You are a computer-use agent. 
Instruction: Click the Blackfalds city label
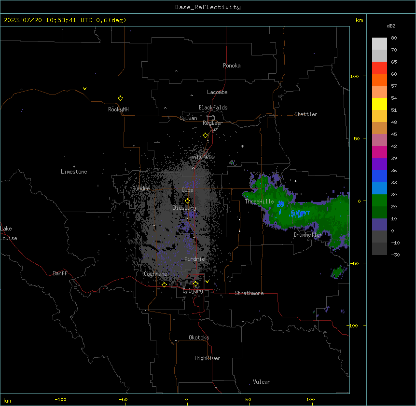(x=213, y=108)
